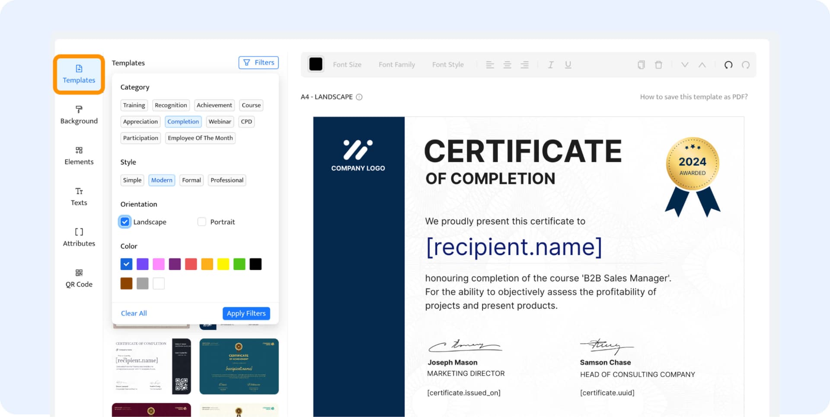The width and height of the screenshot is (830, 417).
Task: Apply italic formatting
Action: (550, 64)
